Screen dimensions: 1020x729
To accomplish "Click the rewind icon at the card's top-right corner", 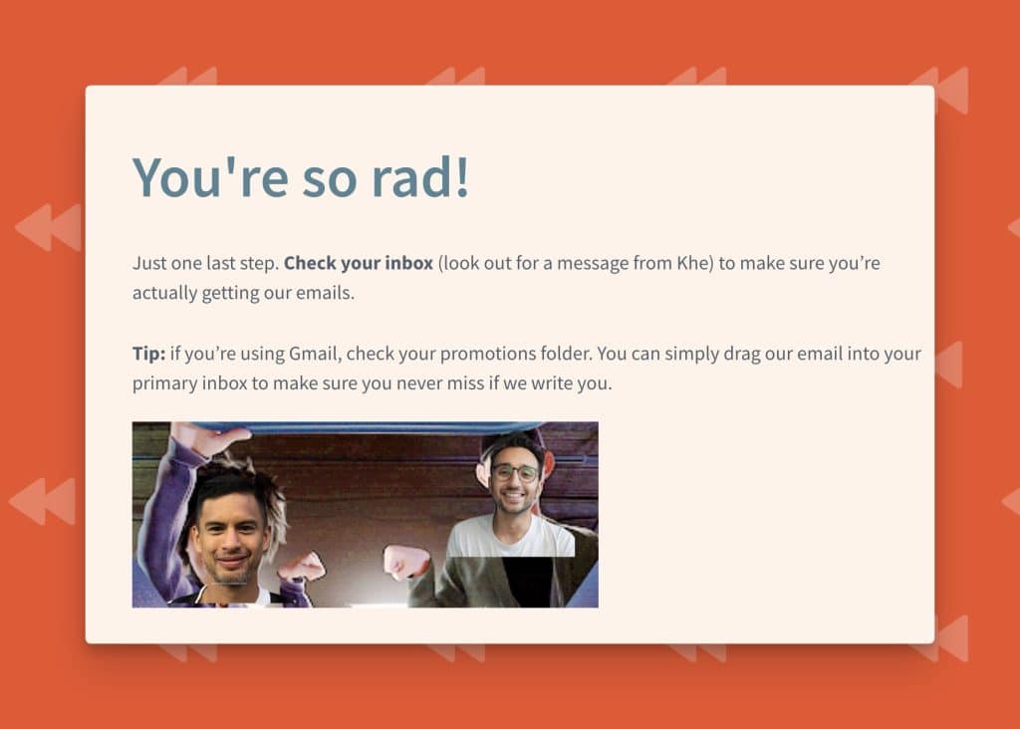I will (942, 88).
